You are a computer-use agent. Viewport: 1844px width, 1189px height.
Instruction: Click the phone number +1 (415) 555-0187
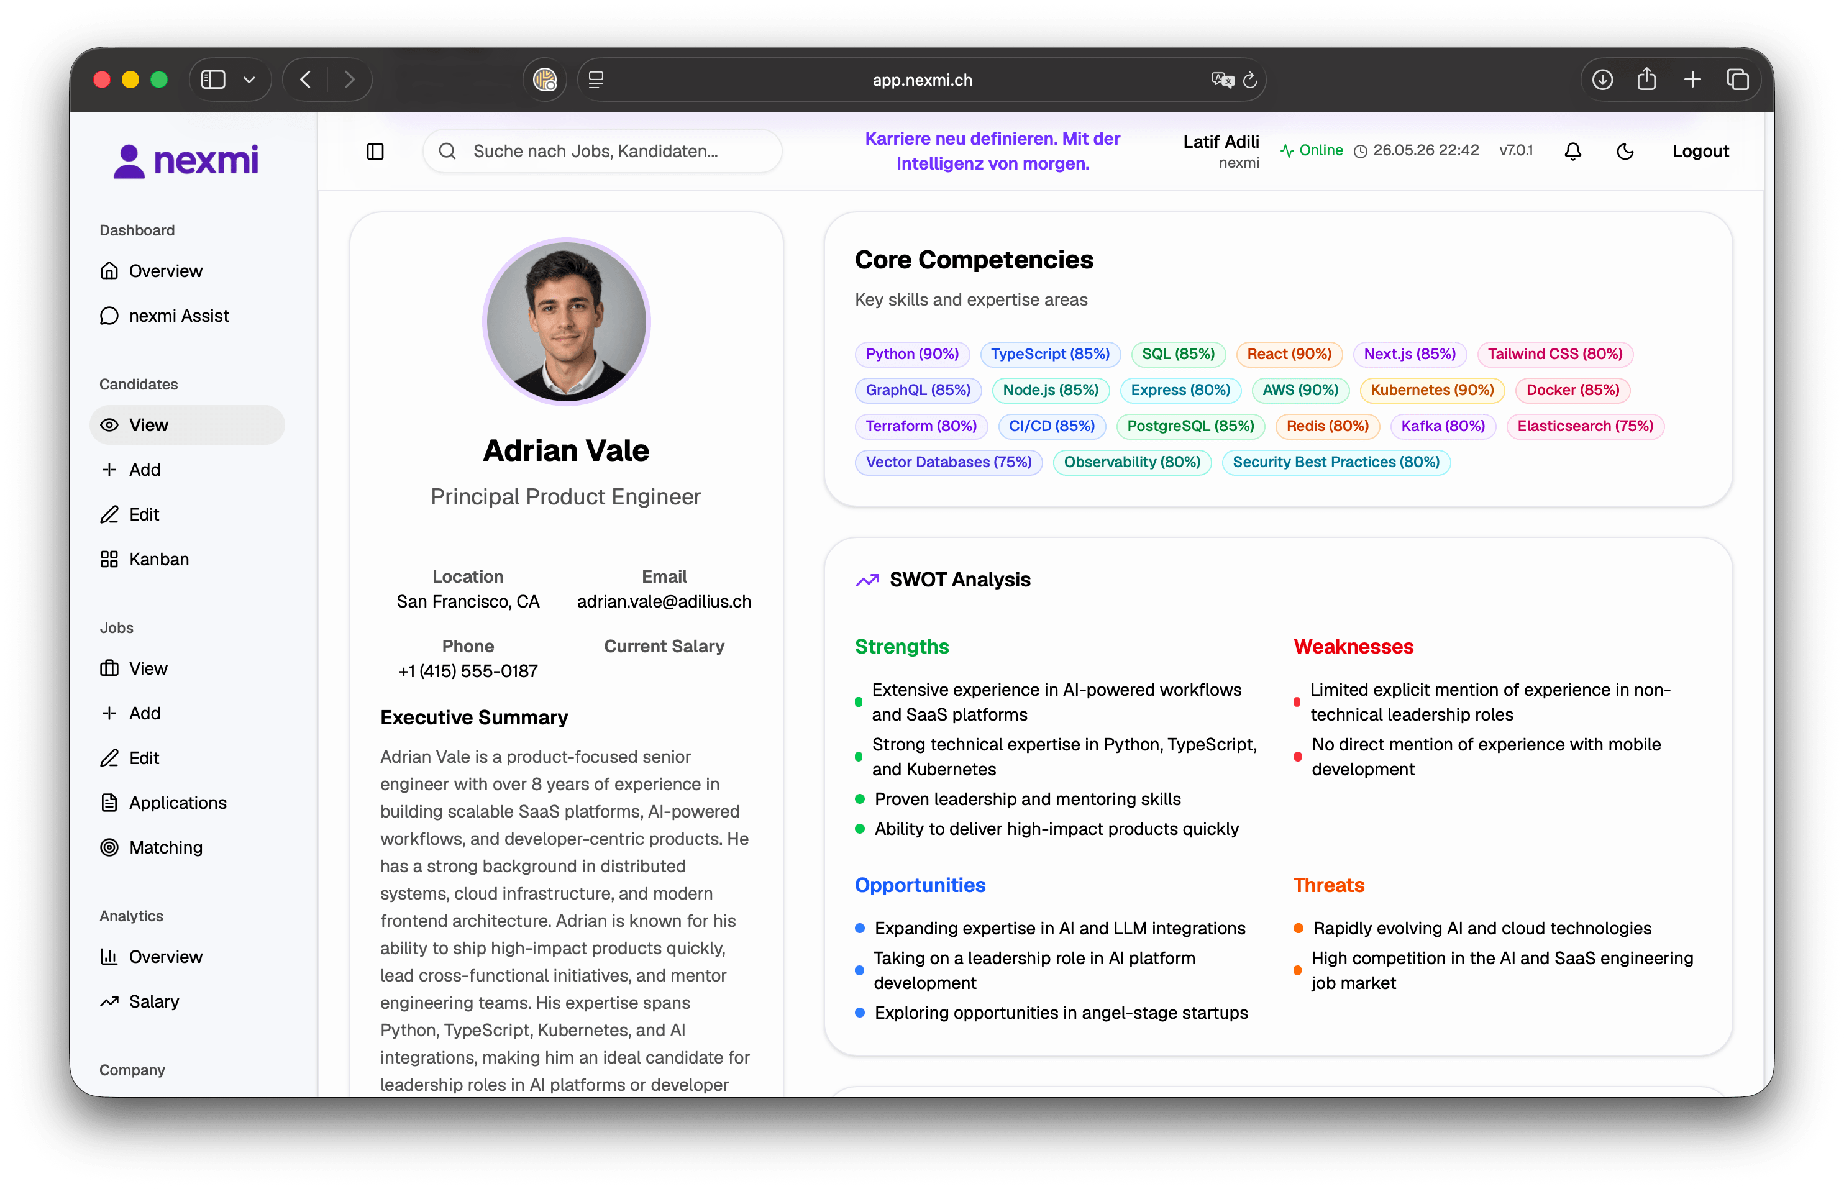(x=468, y=671)
